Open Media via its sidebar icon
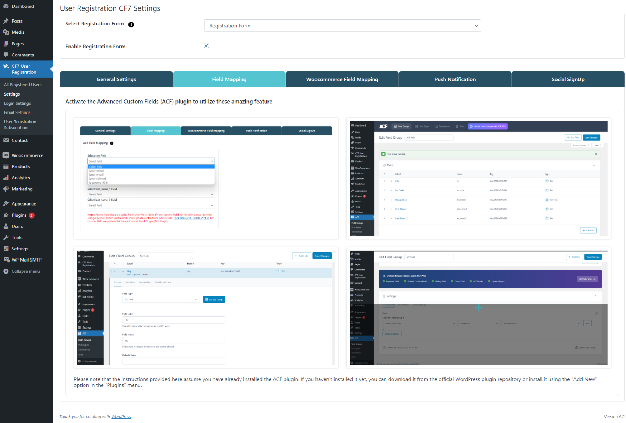Screen dimensions: 626x423 click(6, 32)
